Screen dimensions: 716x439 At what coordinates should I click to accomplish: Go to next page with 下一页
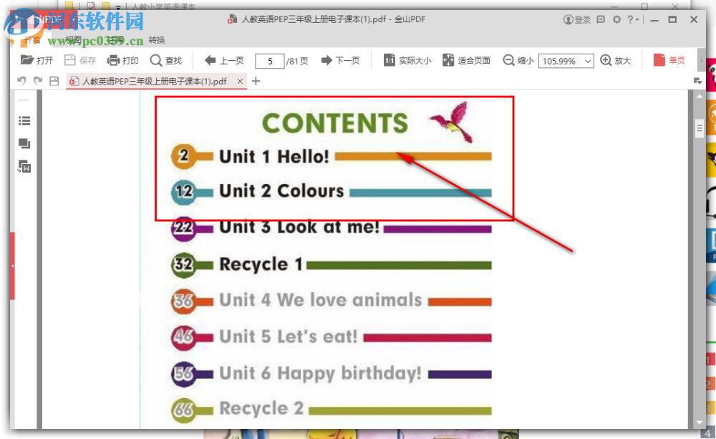(340, 60)
